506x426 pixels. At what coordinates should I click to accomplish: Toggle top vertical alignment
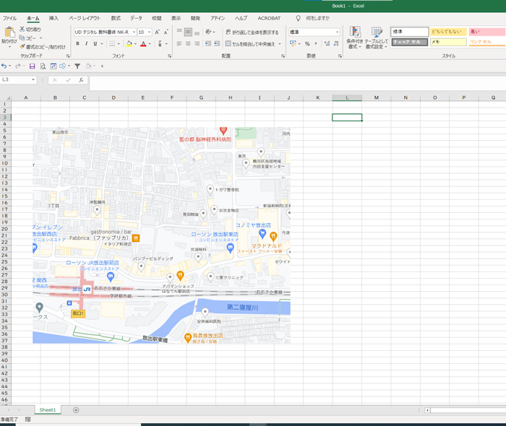179,32
